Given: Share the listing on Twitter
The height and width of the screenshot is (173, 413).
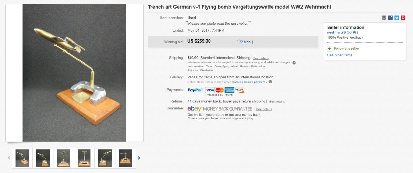Looking at the screenshot, I should coord(396,18).
